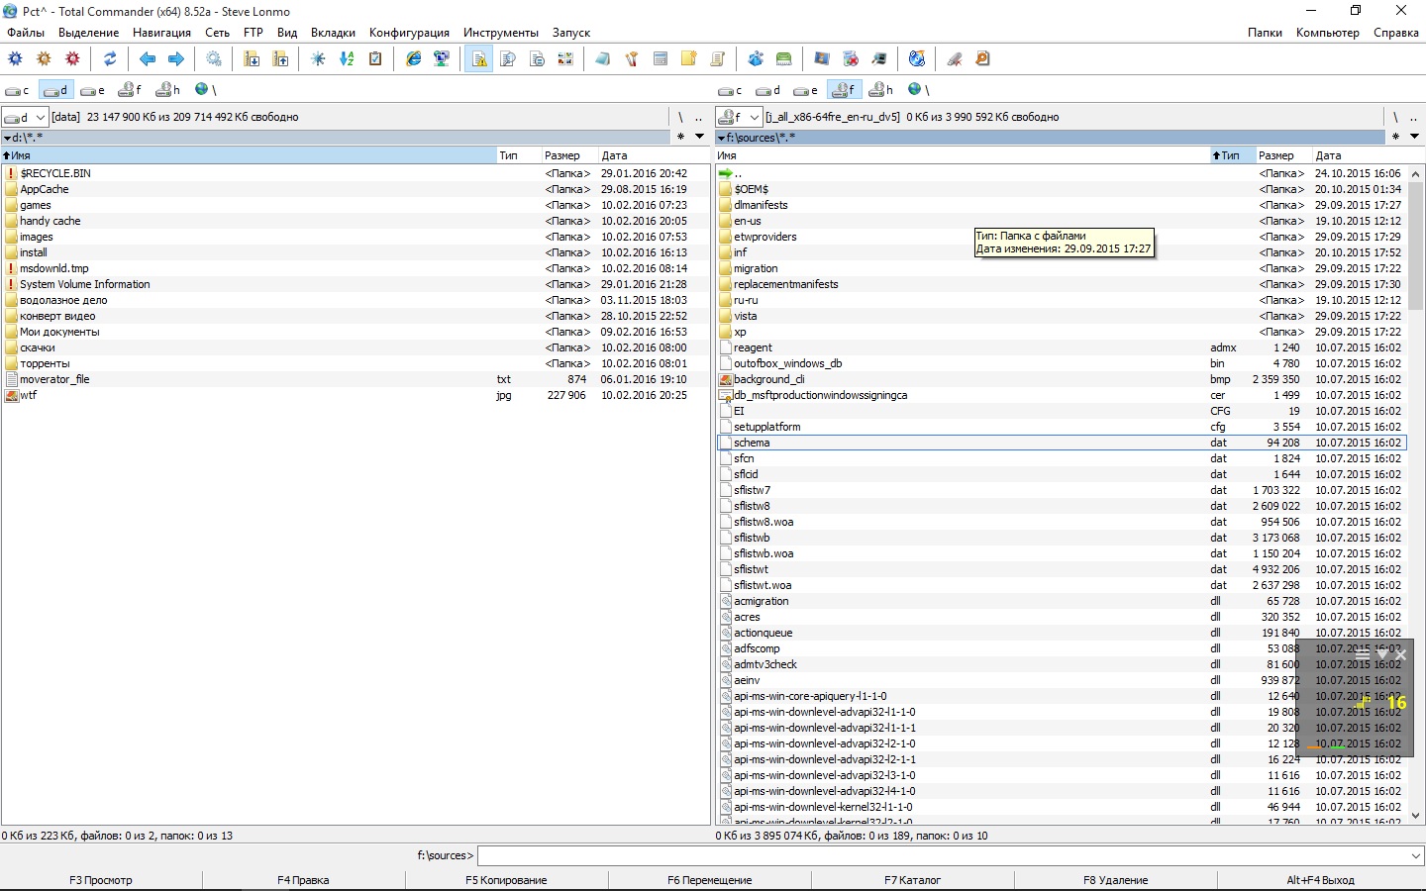Click the refresh panel icon with blue arrows
The image size is (1426, 891).
click(x=110, y=59)
